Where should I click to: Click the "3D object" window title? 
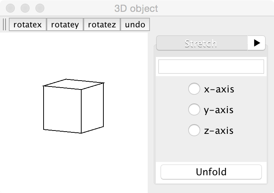(x=136, y=8)
